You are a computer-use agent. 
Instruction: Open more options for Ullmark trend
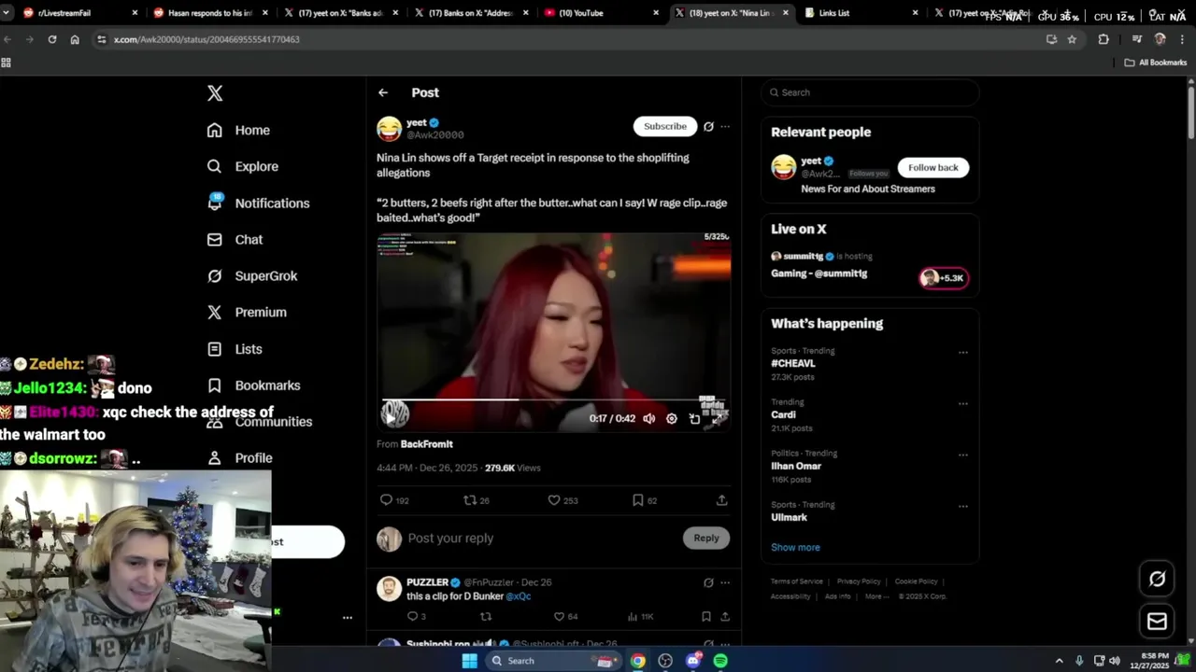click(x=963, y=507)
